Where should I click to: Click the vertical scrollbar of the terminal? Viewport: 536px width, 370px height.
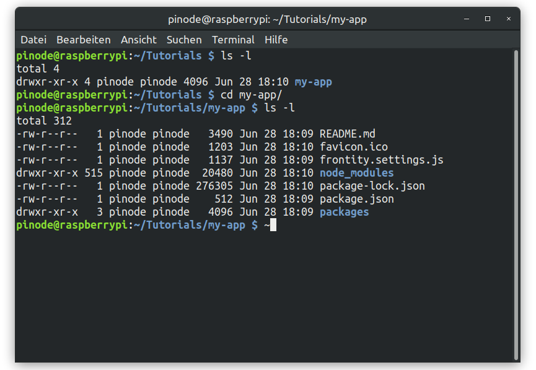point(516,205)
